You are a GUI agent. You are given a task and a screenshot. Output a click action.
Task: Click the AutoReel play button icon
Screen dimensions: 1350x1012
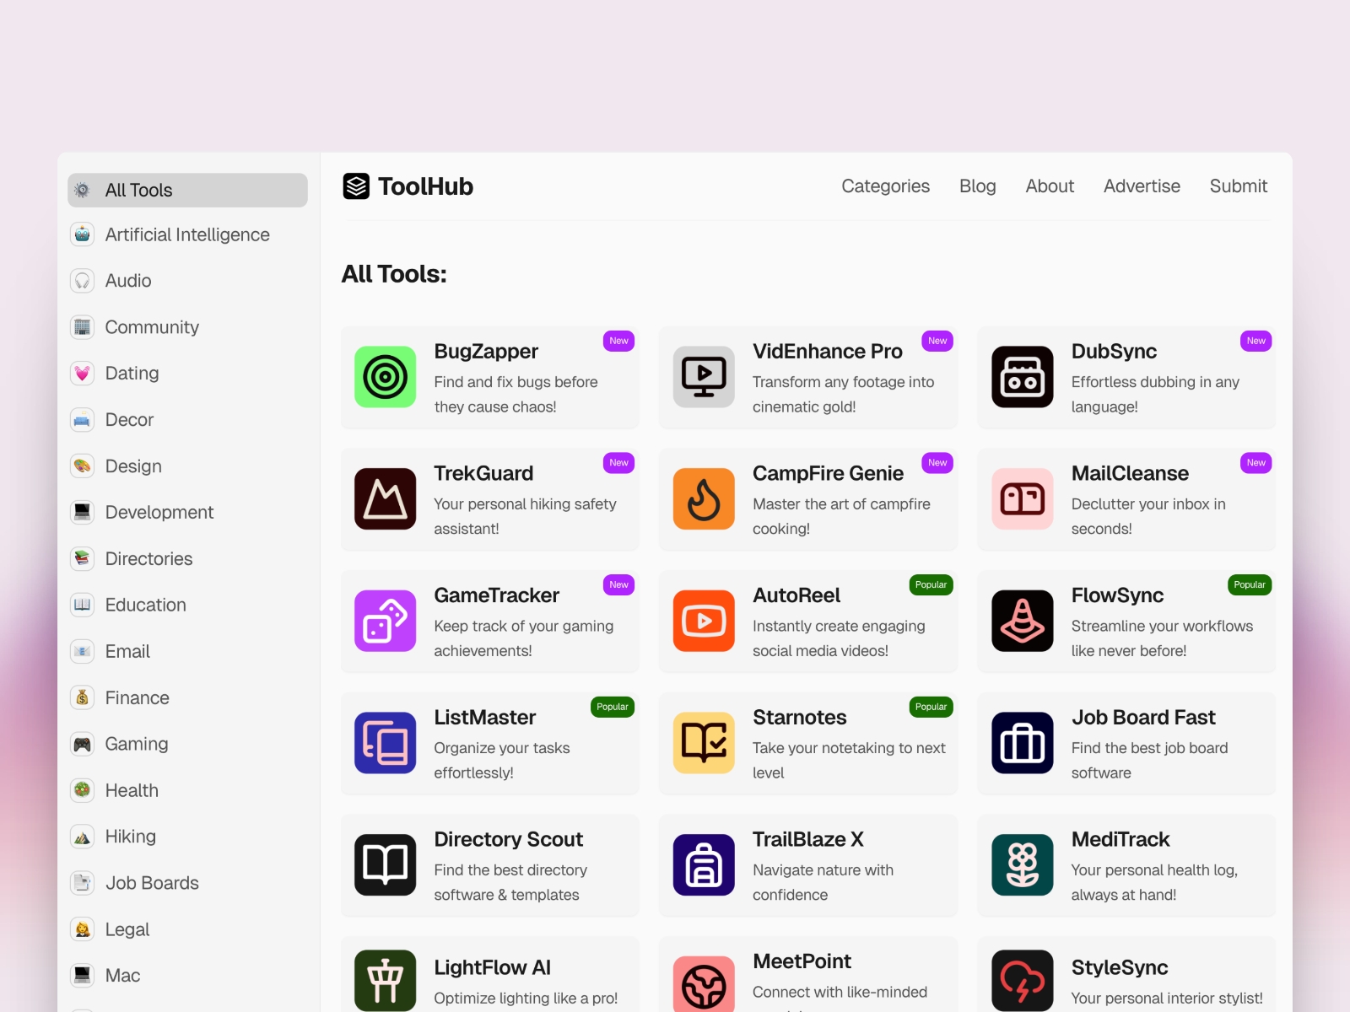point(704,622)
